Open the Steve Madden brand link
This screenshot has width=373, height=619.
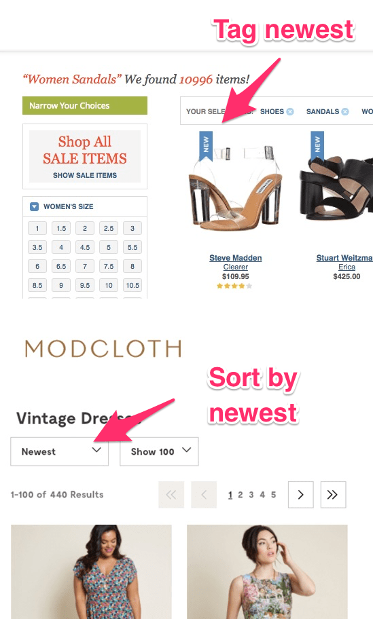coord(236,258)
